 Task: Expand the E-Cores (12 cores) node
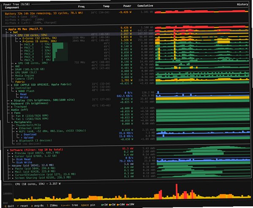(x=20, y=38)
